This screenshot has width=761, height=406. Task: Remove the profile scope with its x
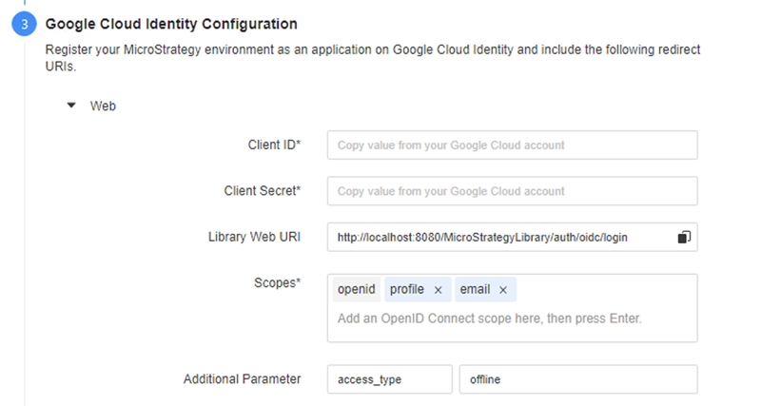pyautogui.click(x=438, y=290)
